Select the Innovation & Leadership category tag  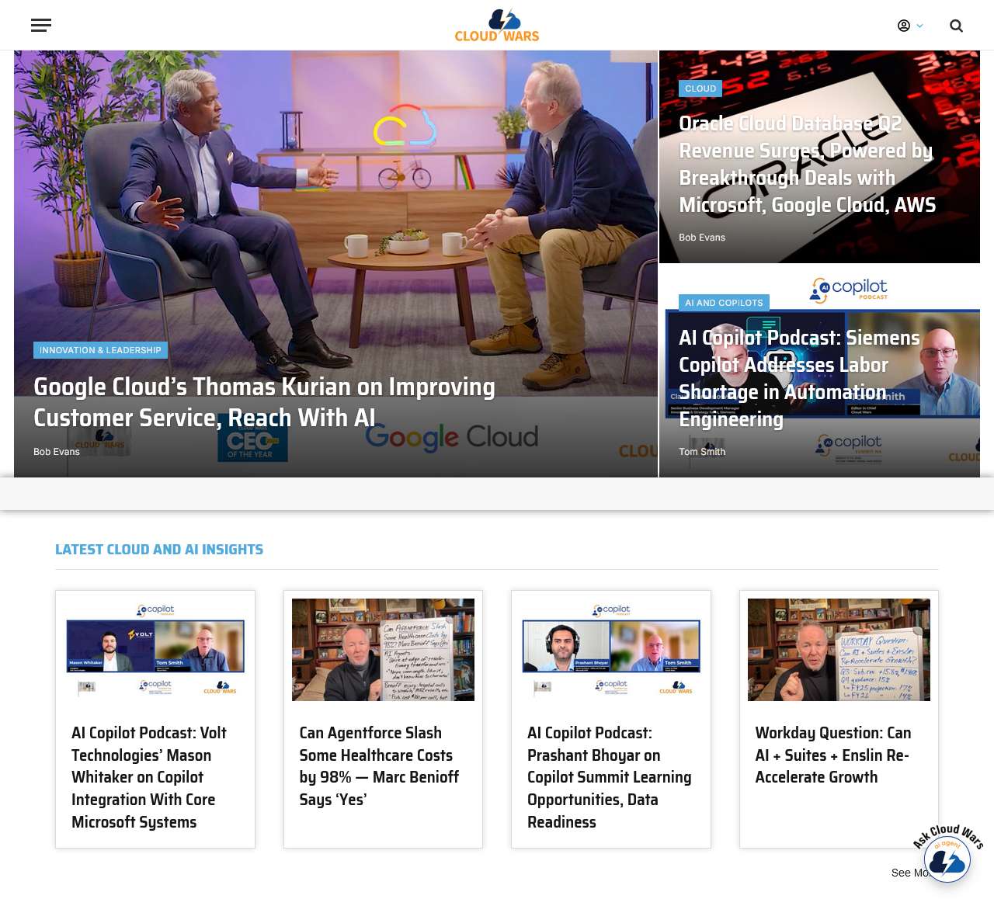tap(100, 350)
